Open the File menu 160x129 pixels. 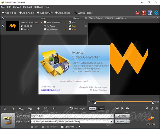pyautogui.click(x=3, y=7)
